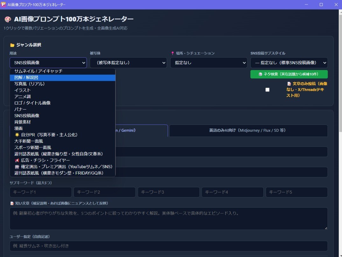Click the pin icon beside 場所・シチュエーション
The height and width of the screenshot is (257, 342).
click(x=172, y=53)
